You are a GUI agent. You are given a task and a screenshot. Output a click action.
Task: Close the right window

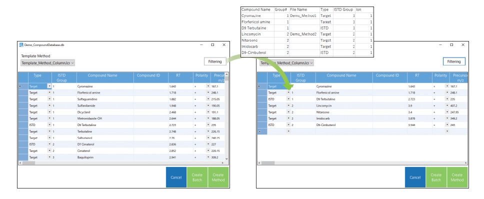[463, 44]
